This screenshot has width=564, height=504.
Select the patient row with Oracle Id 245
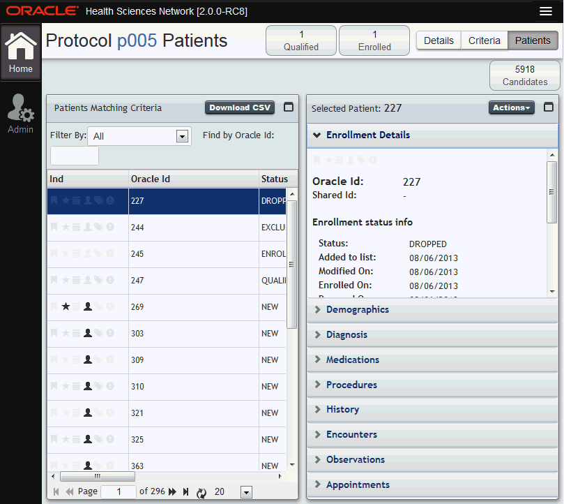167,254
